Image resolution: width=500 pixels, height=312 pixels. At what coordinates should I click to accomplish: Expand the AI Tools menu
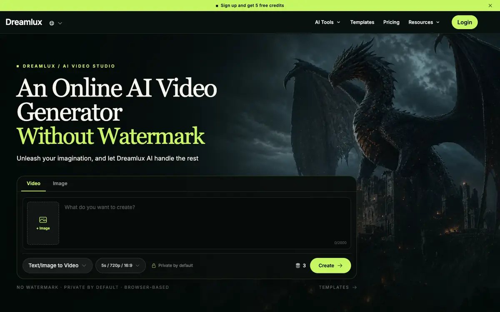[x=327, y=22]
